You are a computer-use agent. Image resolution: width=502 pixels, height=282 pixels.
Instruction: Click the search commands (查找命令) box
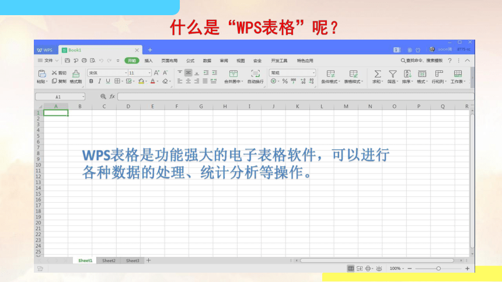(x=421, y=61)
